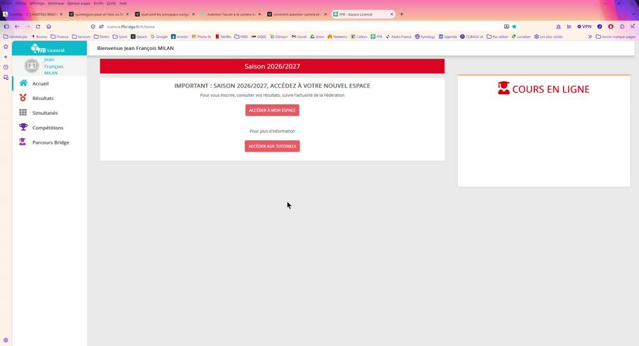
Task: Click the profile avatar for Jean François
Action: (31, 66)
